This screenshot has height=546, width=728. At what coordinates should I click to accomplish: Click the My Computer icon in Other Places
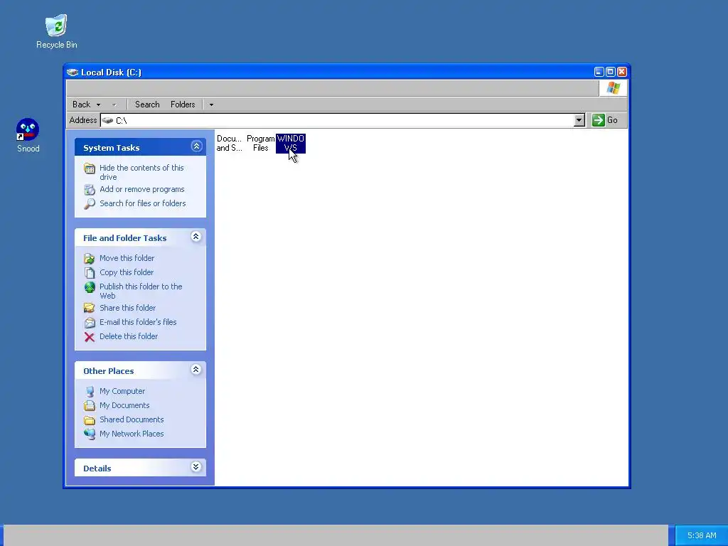point(90,392)
